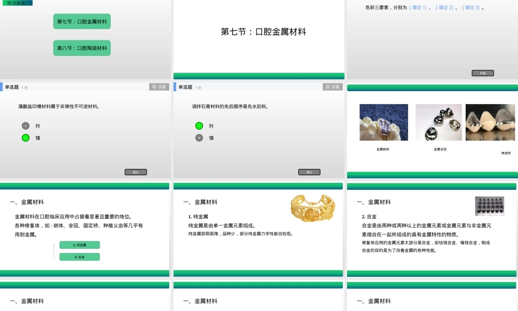The height and width of the screenshot is (311, 518).
Task: Click the 2. 合金 green box
Action: click(80, 257)
